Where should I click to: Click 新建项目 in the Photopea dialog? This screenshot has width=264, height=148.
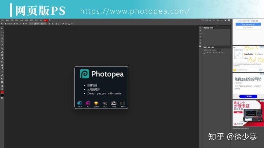coord(92,85)
